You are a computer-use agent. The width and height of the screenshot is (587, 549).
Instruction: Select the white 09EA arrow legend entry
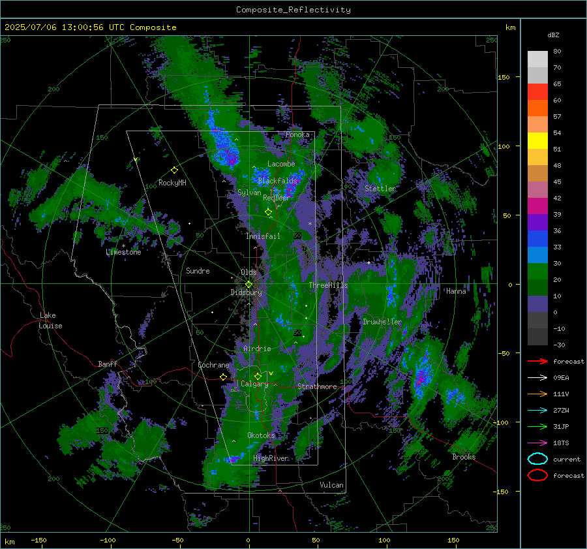click(537, 377)
